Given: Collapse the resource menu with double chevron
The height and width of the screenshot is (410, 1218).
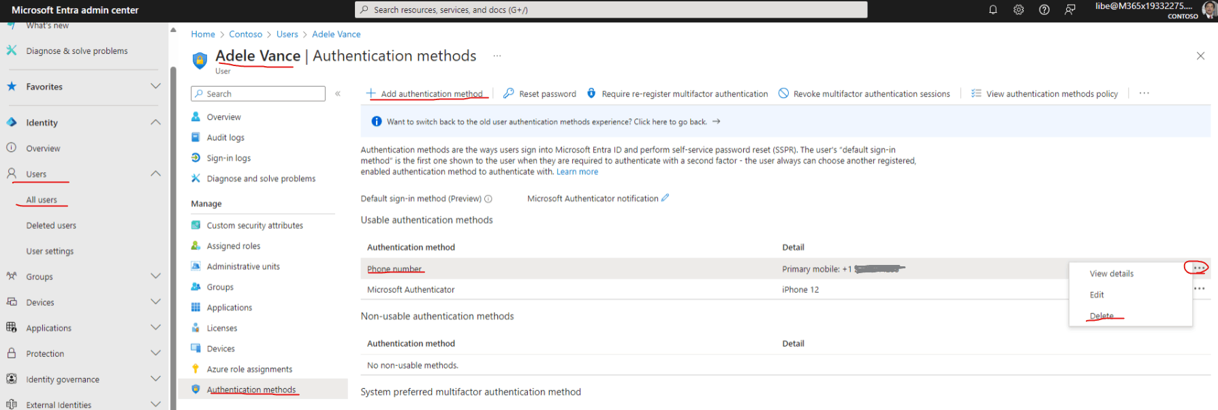Looking at the screenshot, I should (x=338, y=93).
